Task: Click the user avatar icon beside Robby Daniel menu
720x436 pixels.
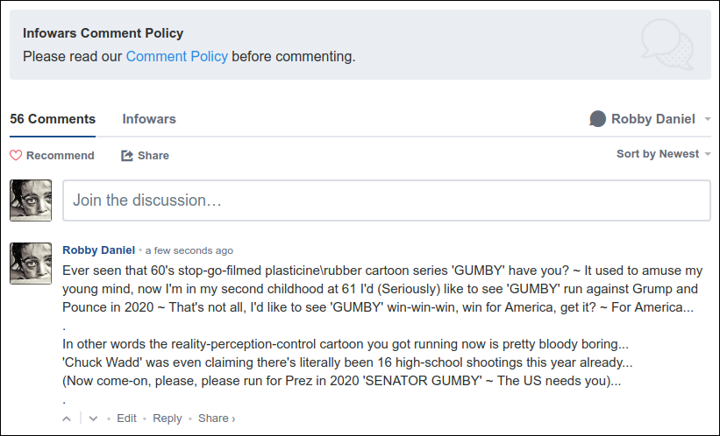Action: point(598,119)
